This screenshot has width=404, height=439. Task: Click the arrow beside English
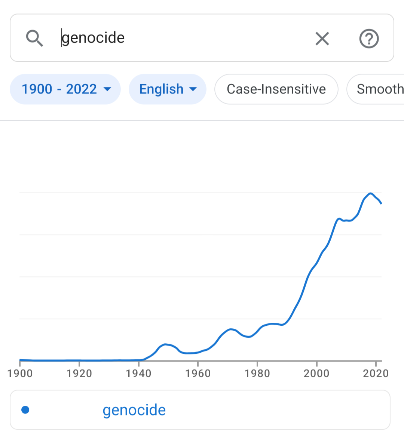click(193, 89)
